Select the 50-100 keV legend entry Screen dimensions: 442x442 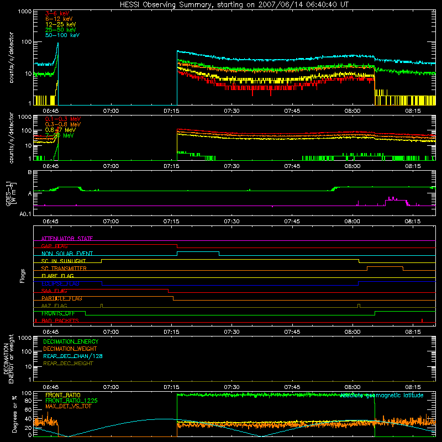tap(62, 35)
